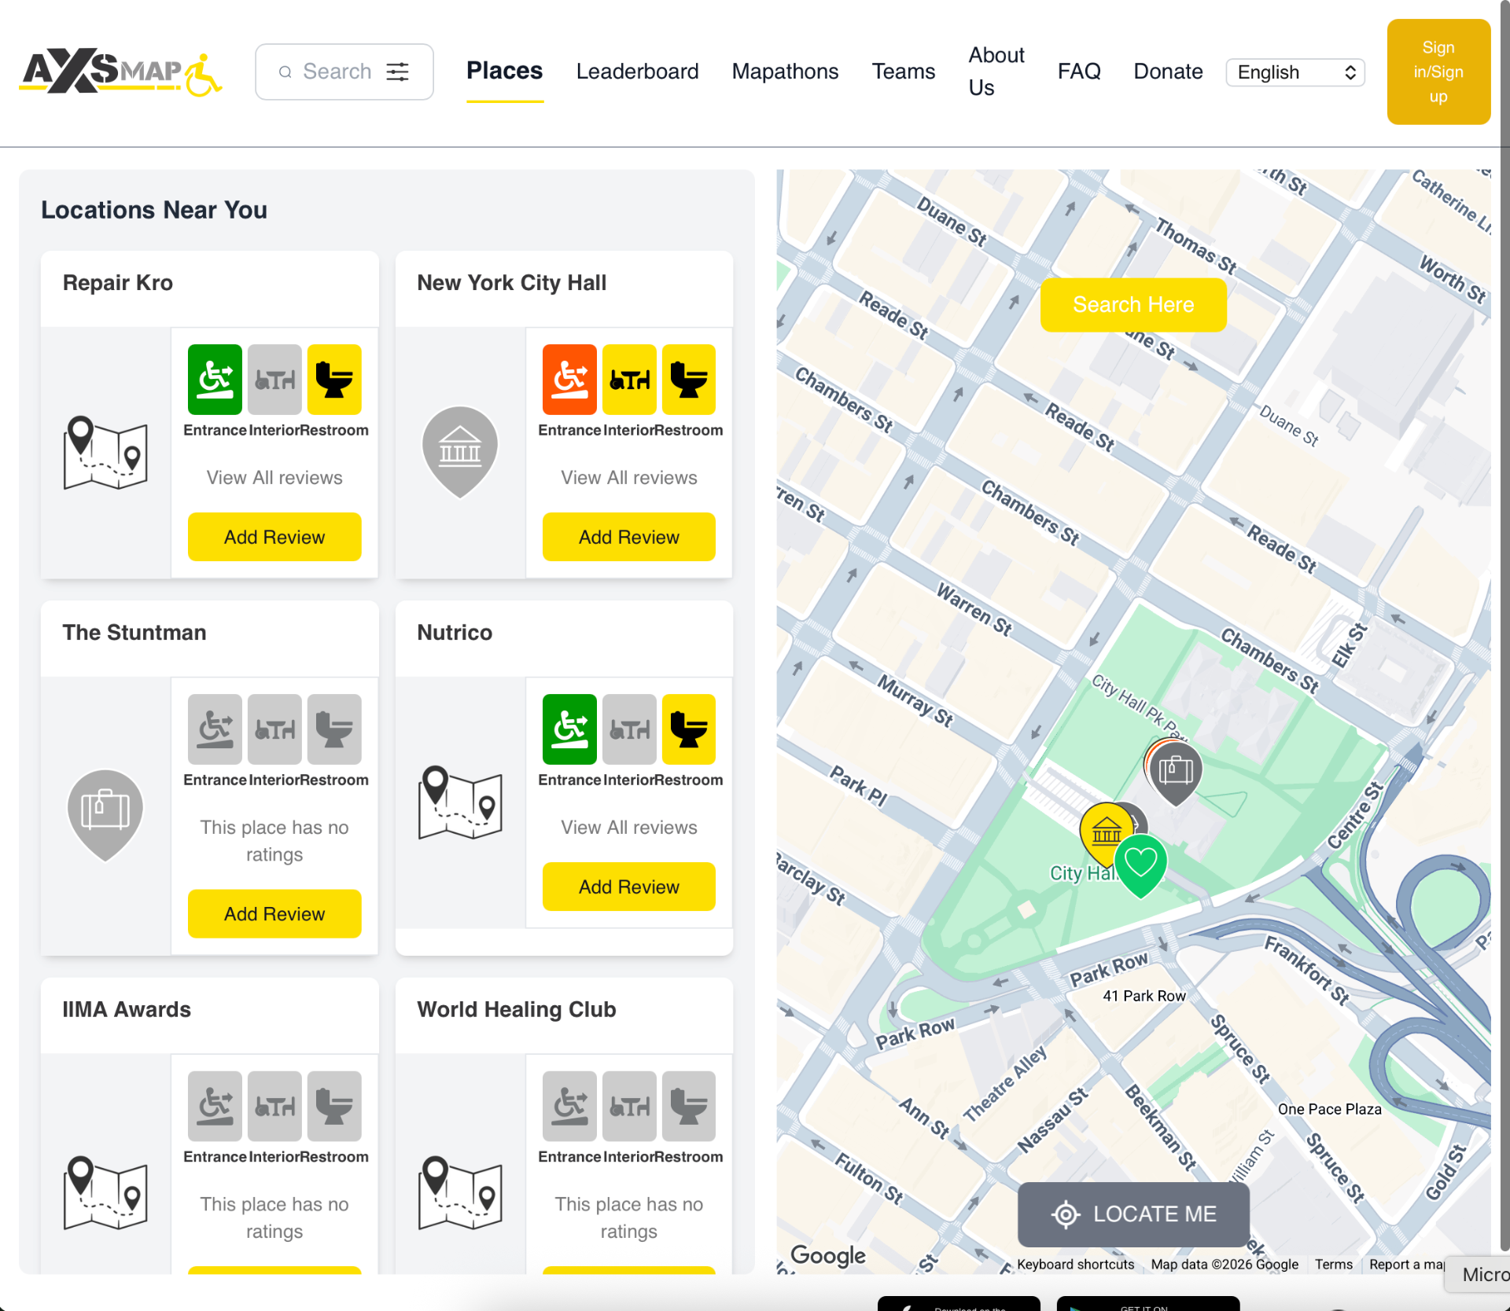Open the Repair Kro title
The image size is (1510, 1311).
118,283
